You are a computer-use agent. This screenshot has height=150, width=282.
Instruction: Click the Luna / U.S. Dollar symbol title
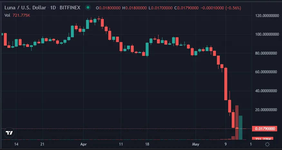(25, 8)
